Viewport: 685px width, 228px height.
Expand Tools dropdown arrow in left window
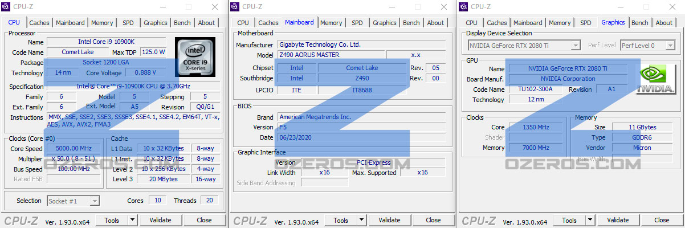132,220
